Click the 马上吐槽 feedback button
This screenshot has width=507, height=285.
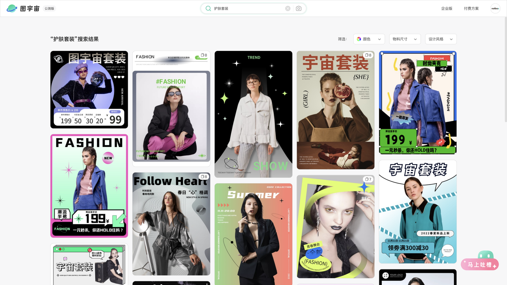480,264
